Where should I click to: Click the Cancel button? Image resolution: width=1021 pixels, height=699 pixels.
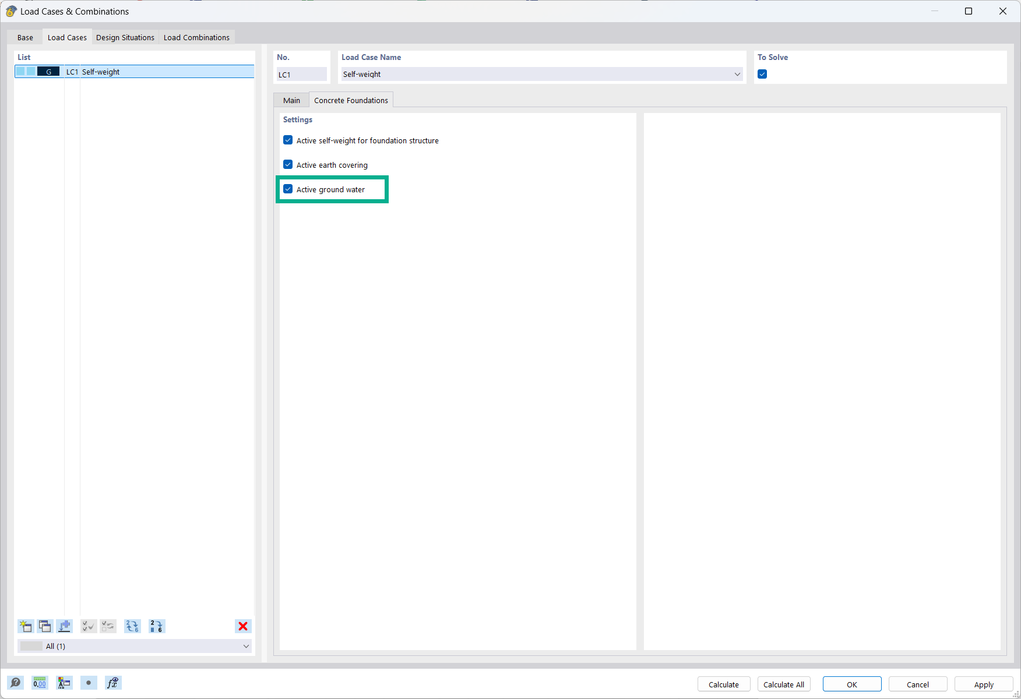[x=918, y=684]
